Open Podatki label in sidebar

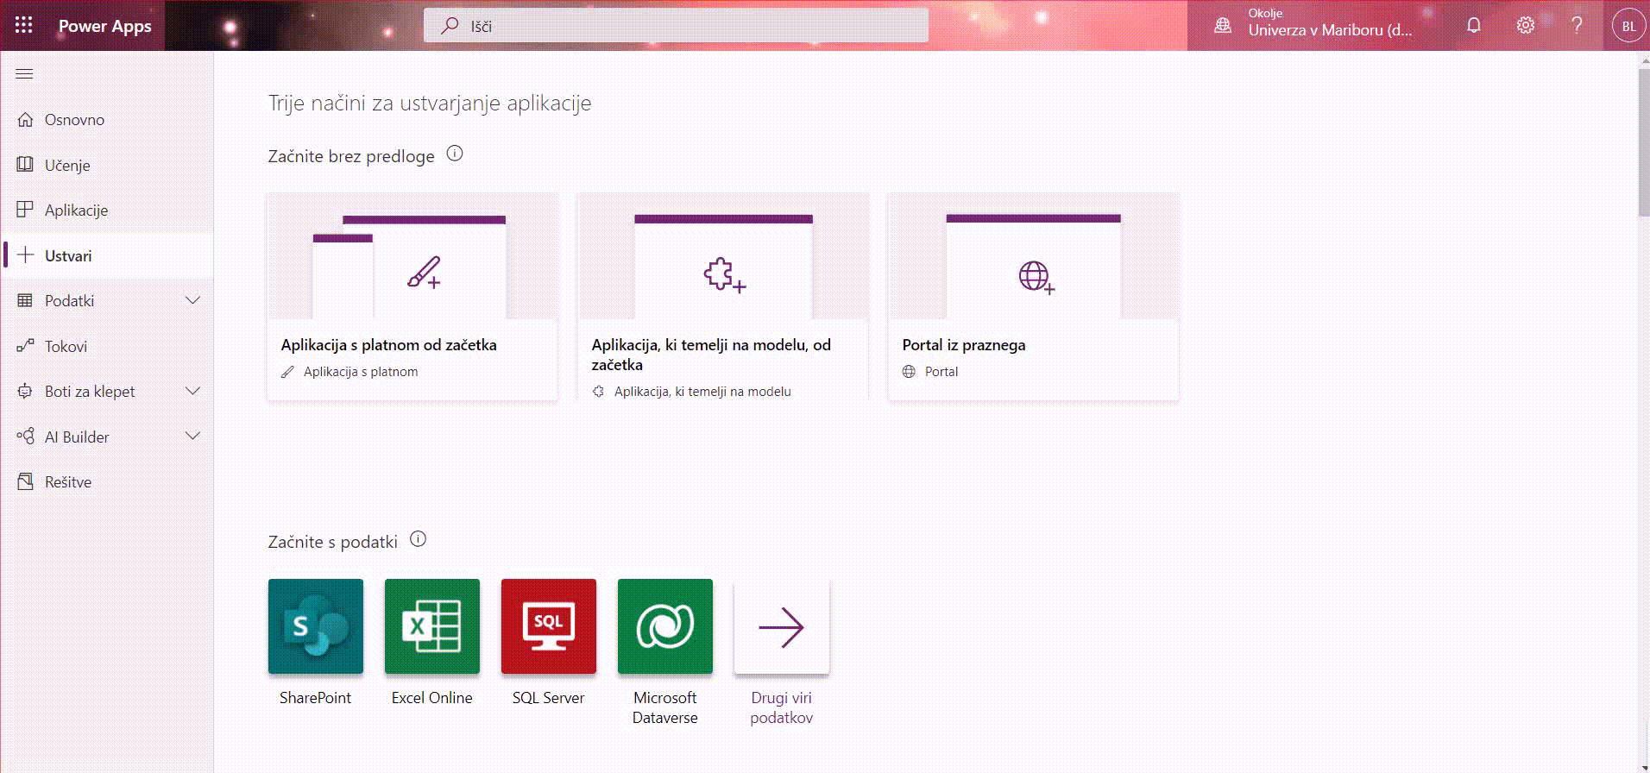69,300
